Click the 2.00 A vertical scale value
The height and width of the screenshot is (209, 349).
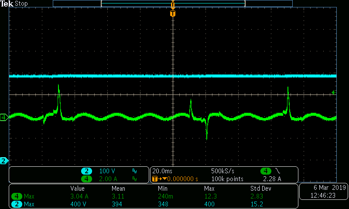pyautogui.click(x=108, y=179)
